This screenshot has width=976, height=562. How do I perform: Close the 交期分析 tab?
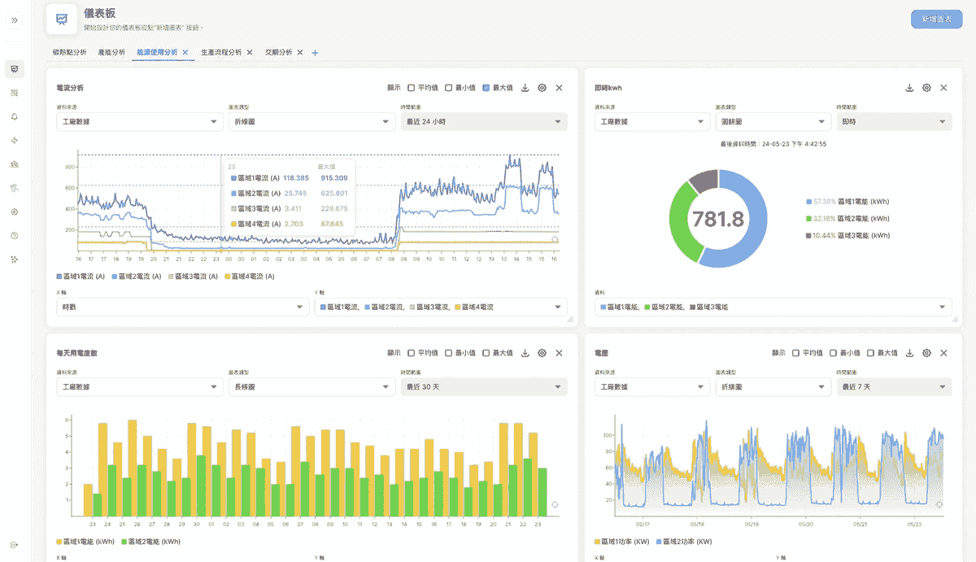[300, 52]
